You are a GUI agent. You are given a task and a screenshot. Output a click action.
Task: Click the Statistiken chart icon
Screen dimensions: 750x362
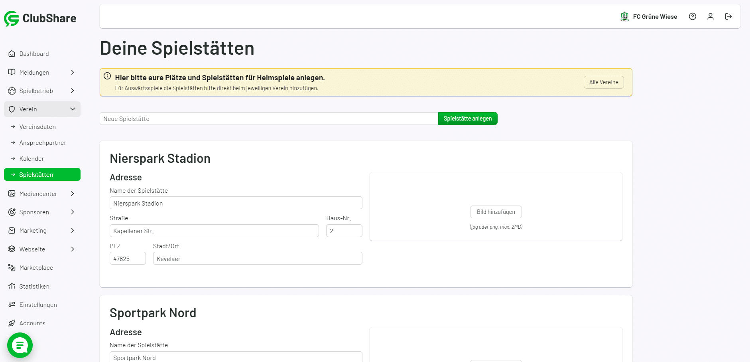tap(12, 286)
